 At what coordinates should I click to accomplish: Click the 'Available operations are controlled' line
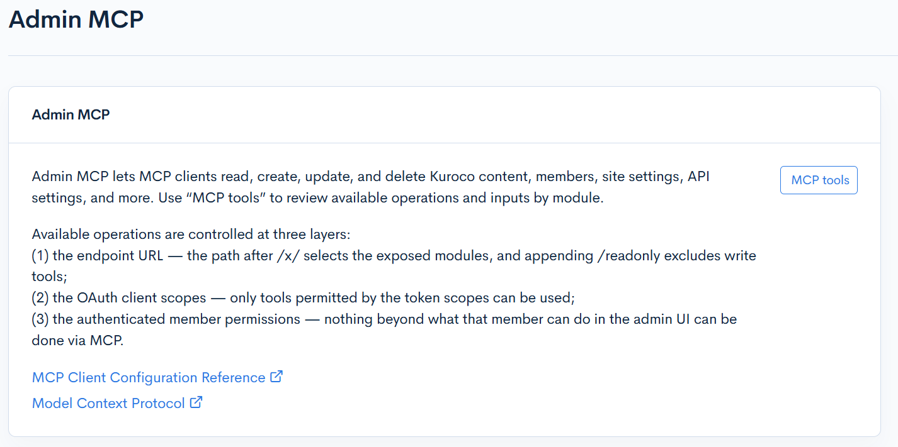191,235
